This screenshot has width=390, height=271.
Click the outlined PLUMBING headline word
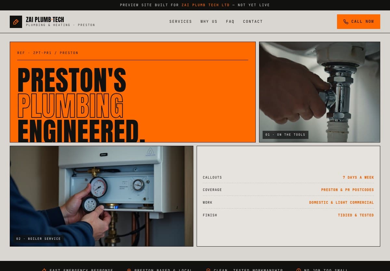click(x=70, y=105)
